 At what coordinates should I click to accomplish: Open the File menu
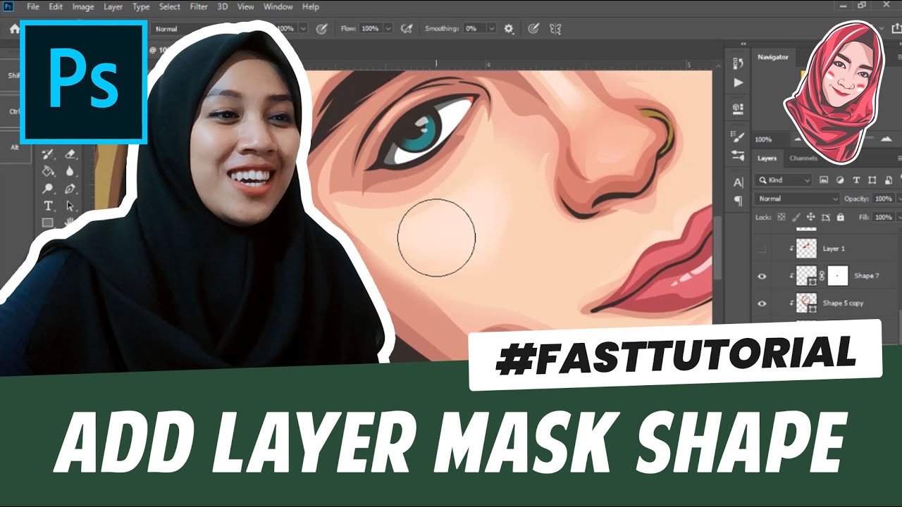pos(32,6)
